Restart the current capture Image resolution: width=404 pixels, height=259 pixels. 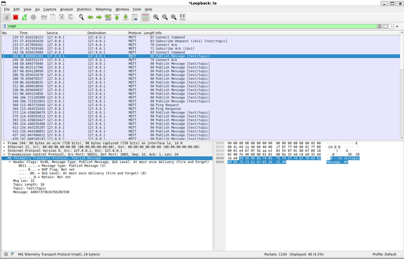[25, 17]
